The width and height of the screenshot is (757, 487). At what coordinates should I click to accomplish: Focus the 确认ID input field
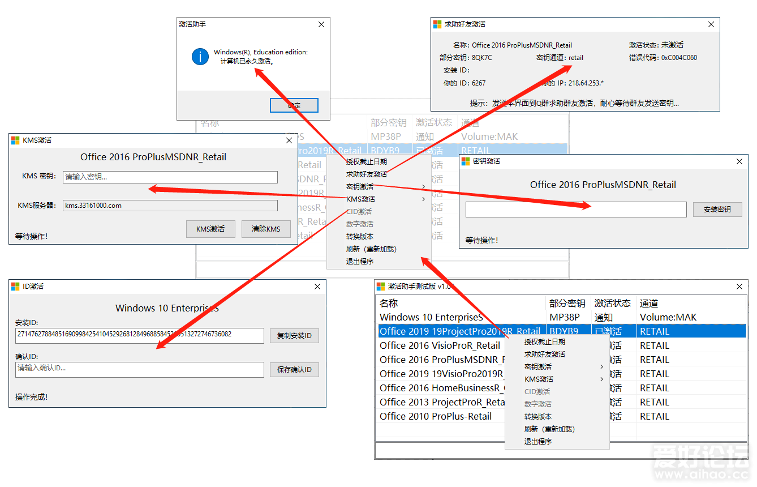pos(140,370)
